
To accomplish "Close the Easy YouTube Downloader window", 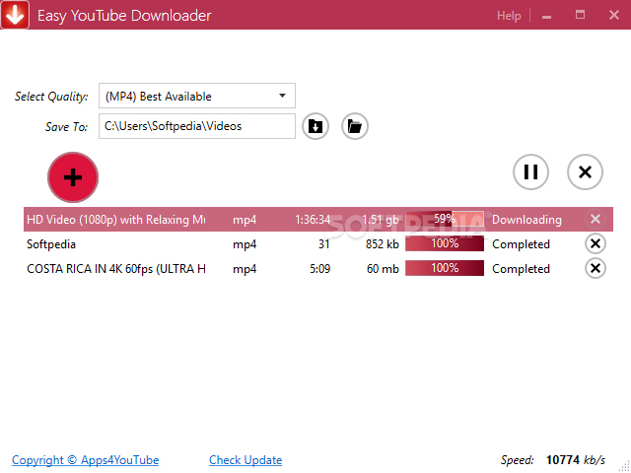I will (x=614, y=16).
